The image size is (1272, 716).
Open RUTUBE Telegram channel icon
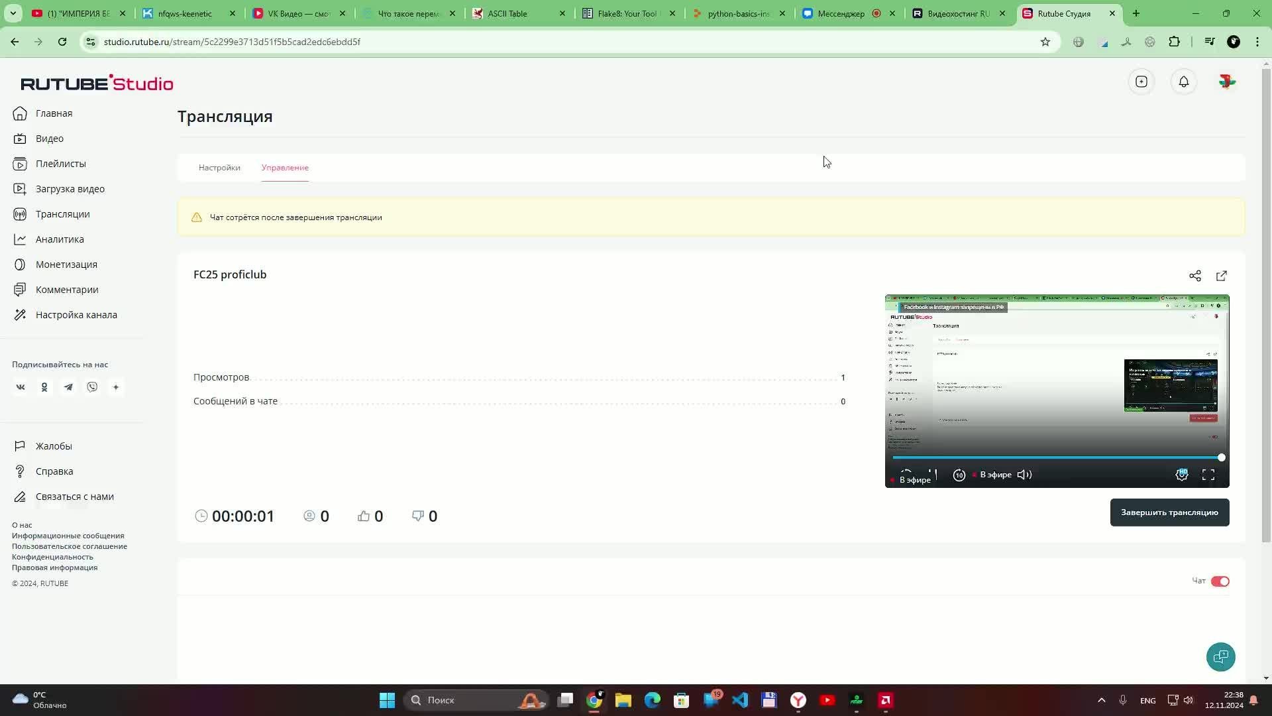[68, 387]
